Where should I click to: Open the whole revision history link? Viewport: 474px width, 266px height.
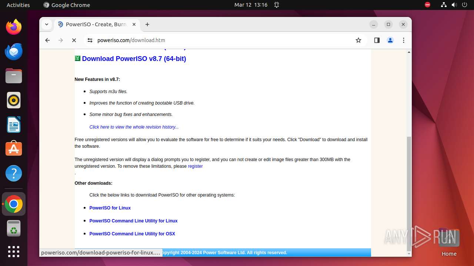click(x=134, y=127)
